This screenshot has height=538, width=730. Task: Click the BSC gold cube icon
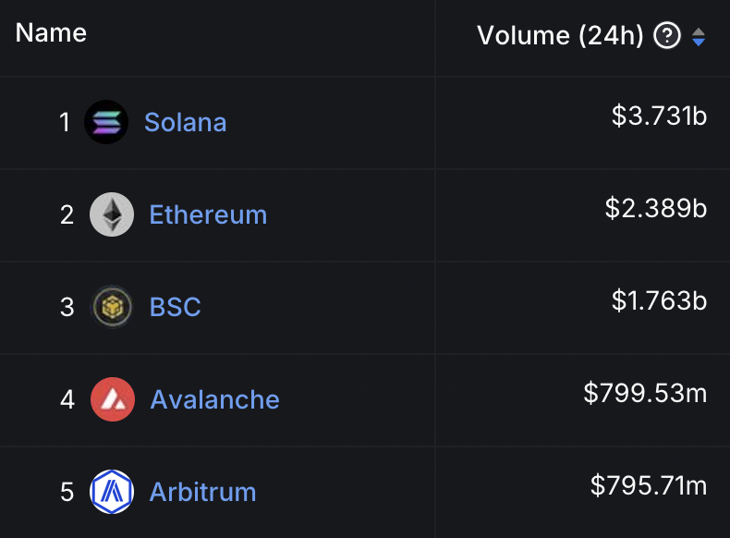click(112, 307)
